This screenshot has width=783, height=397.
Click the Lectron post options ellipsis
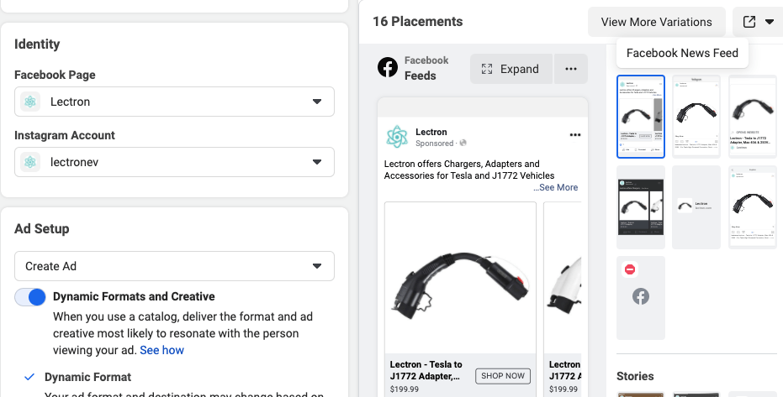click(575, 134)
